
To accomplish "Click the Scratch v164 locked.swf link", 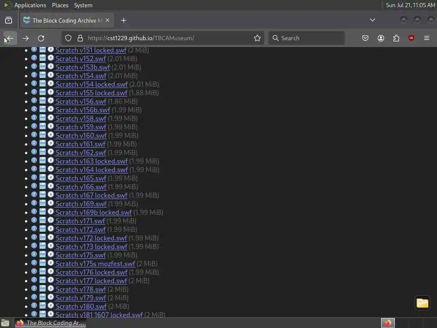I will coord(92,170).
